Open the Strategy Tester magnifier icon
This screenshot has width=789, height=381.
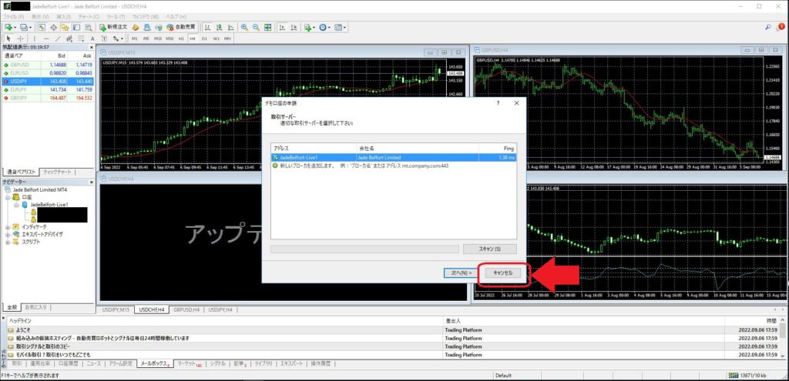[89, 27]
